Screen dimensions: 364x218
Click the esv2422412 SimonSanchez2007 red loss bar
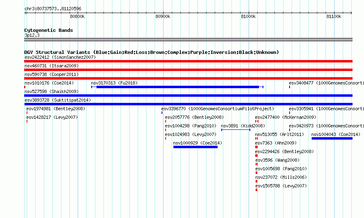(188, 61)
